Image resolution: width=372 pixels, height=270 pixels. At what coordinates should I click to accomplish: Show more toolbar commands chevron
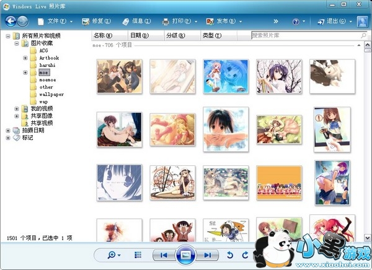click(276, 21)
